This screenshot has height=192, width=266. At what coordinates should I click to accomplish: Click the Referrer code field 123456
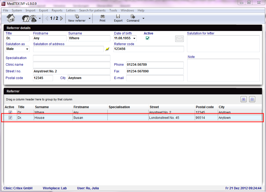[149, 49]
